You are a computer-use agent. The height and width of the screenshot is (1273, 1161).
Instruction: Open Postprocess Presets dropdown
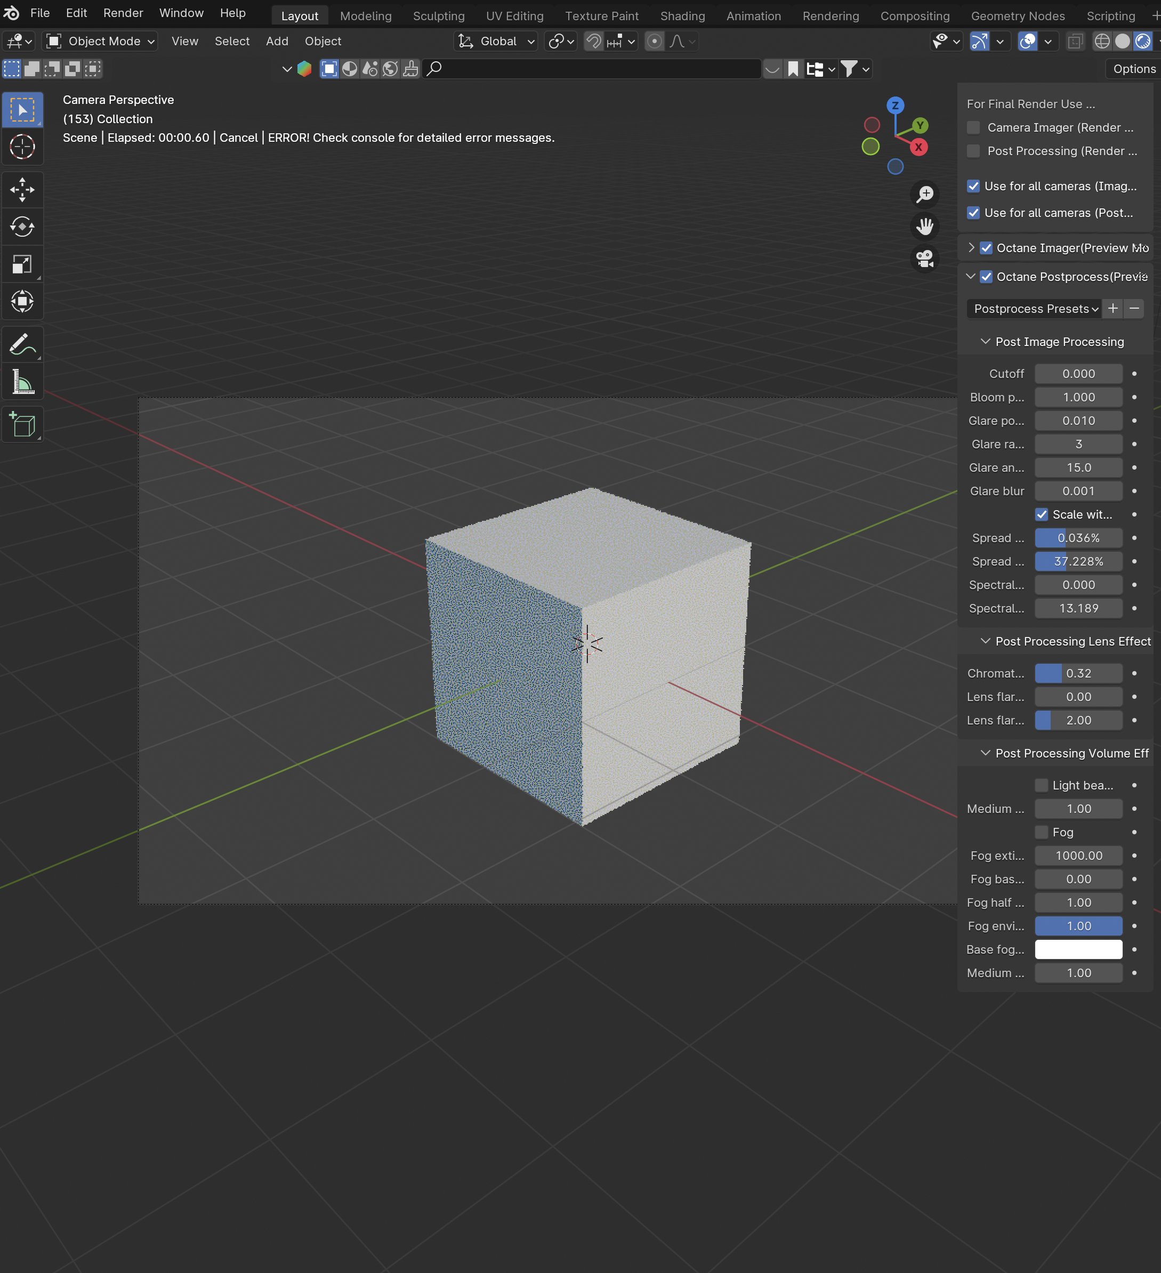tap(1034, 309)
